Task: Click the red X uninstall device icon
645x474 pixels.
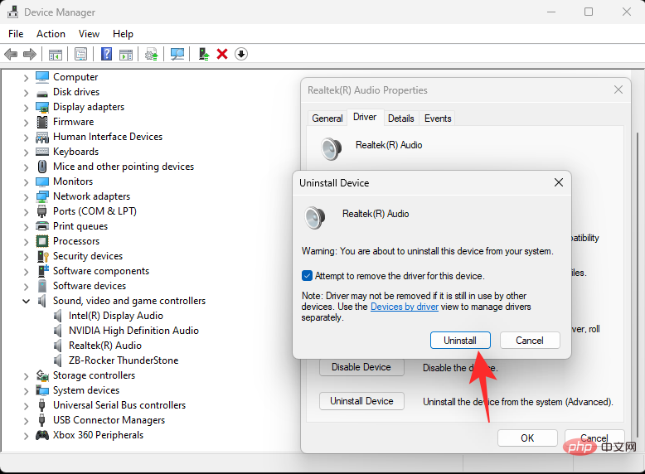Action: 222,54
